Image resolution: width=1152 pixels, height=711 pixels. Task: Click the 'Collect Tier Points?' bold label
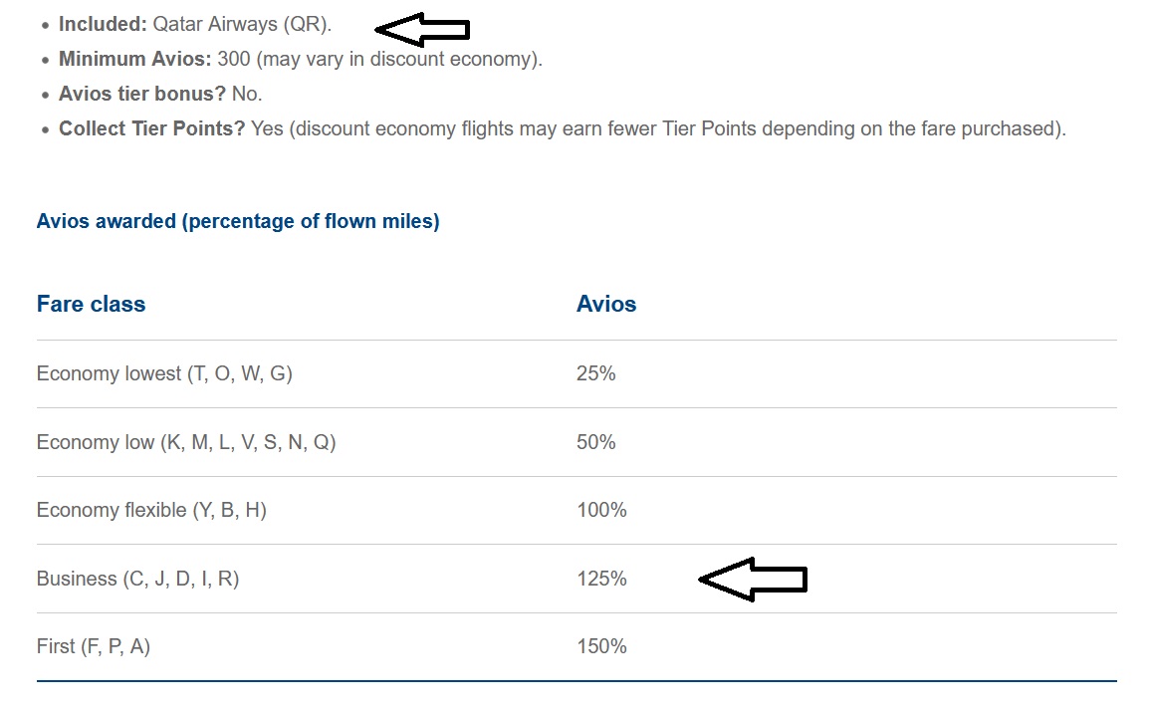tap(151, 128)
